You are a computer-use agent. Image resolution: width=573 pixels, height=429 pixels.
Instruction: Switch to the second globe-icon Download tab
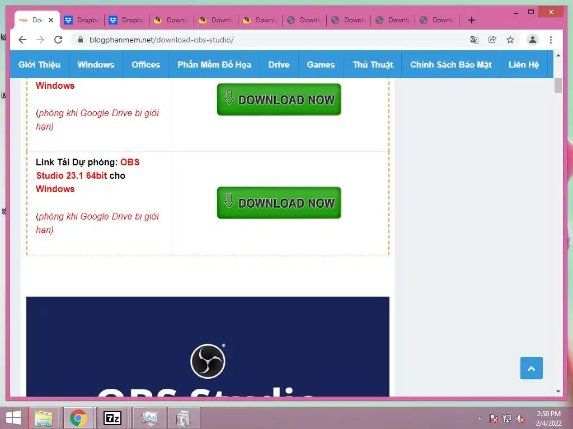click(x=349, y=20)
